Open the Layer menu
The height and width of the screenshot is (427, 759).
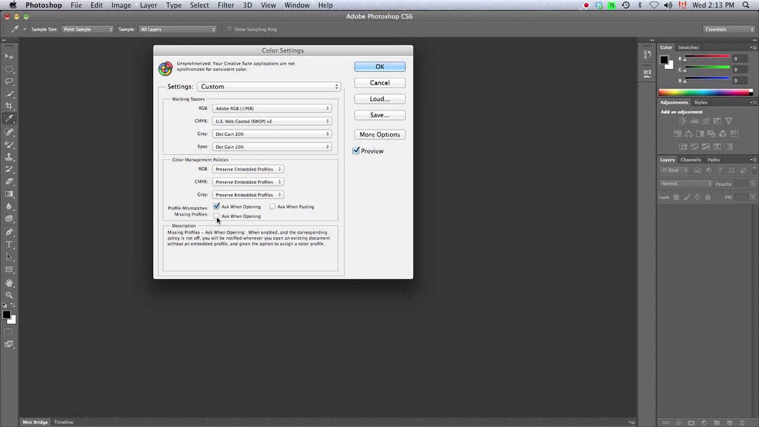coord(148,5)
